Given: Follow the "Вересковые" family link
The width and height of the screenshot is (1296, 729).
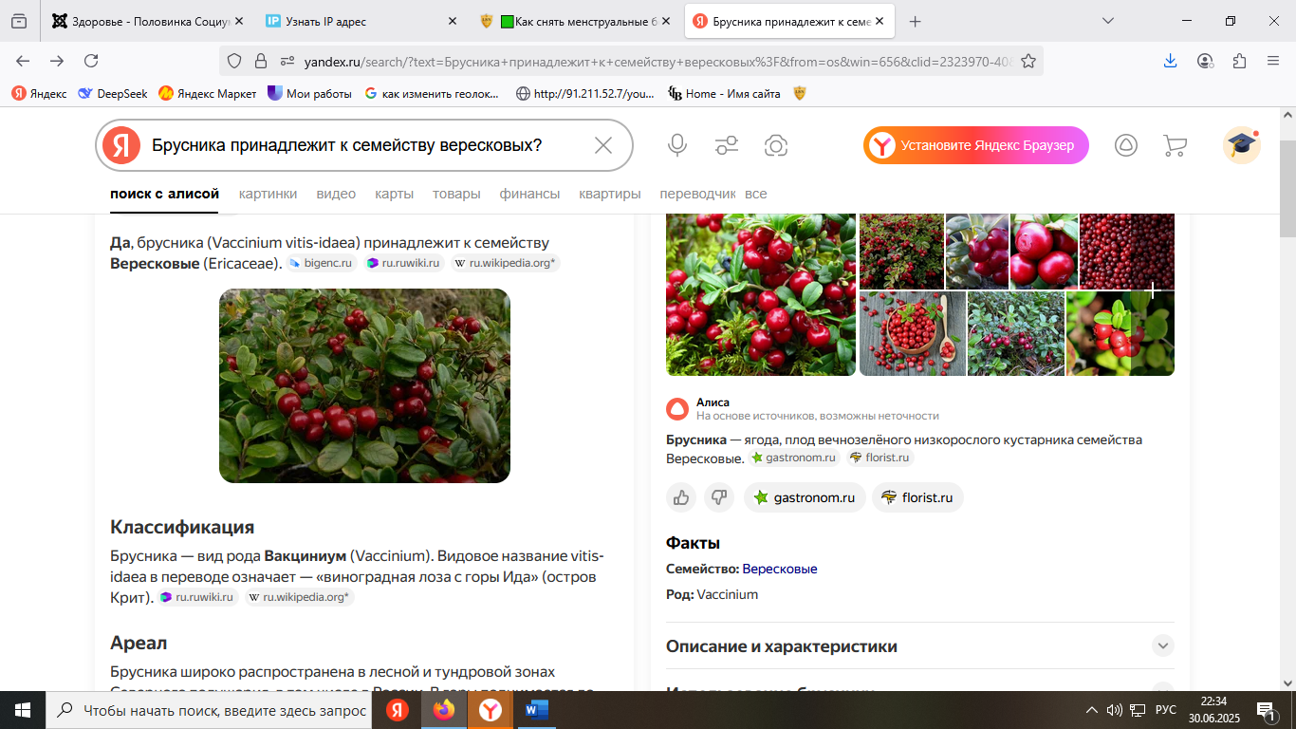Looking at the screenshot, I should (779, 569).
